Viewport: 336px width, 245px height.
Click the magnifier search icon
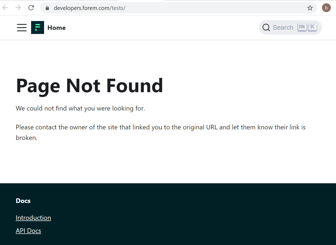(x=266, y=27)
